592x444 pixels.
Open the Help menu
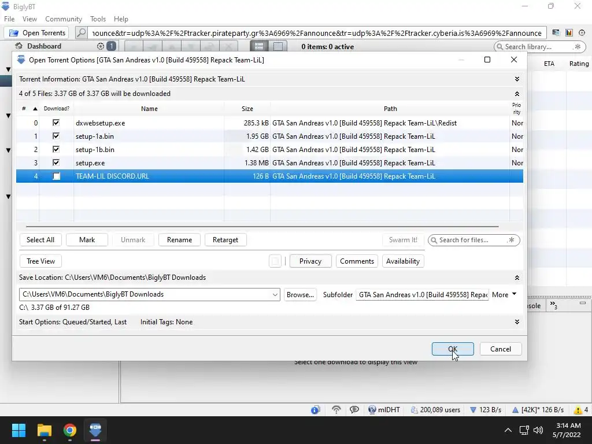(121, 19)
